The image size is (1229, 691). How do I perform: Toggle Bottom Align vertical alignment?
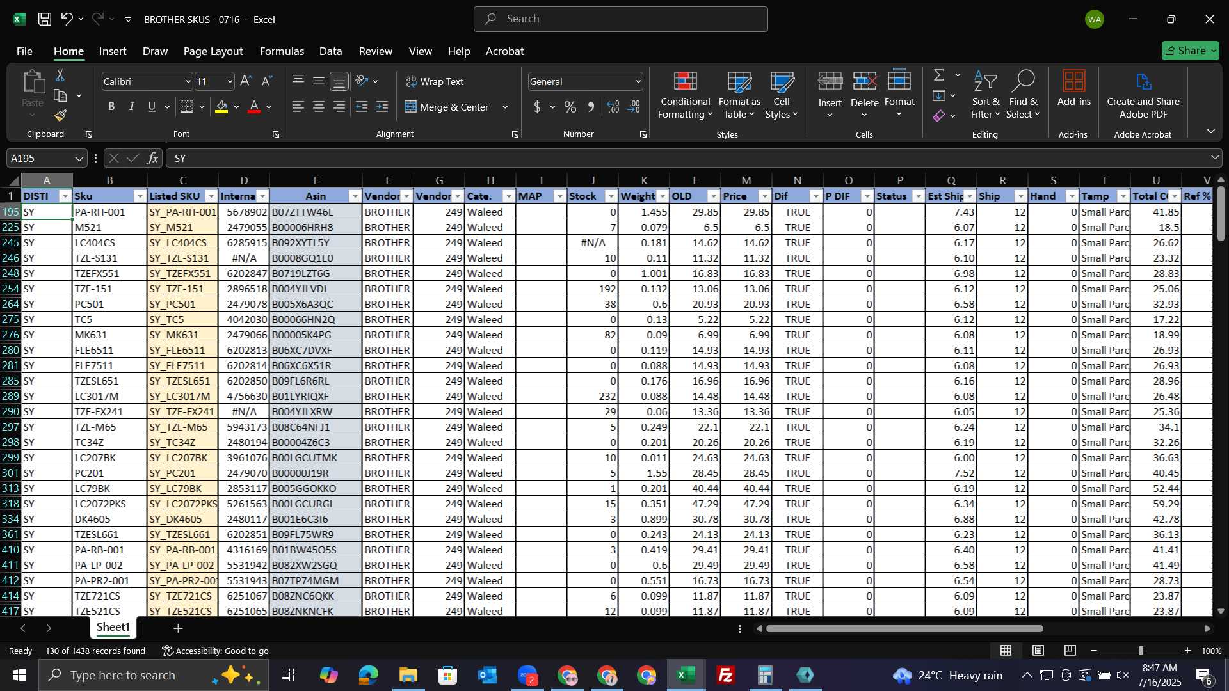pyautogui.click(x=339, y=81)
